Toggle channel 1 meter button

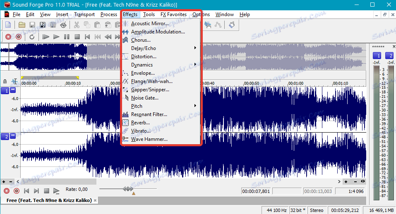coord(377,56)
